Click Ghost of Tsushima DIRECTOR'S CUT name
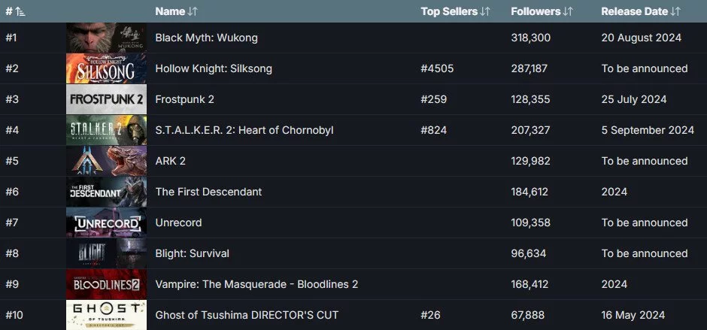Viewport: 707px width, 330px height. point(247,315)
